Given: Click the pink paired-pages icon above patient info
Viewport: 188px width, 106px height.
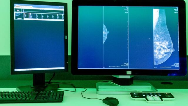Looking at the screenshot, I should point(18,11).
